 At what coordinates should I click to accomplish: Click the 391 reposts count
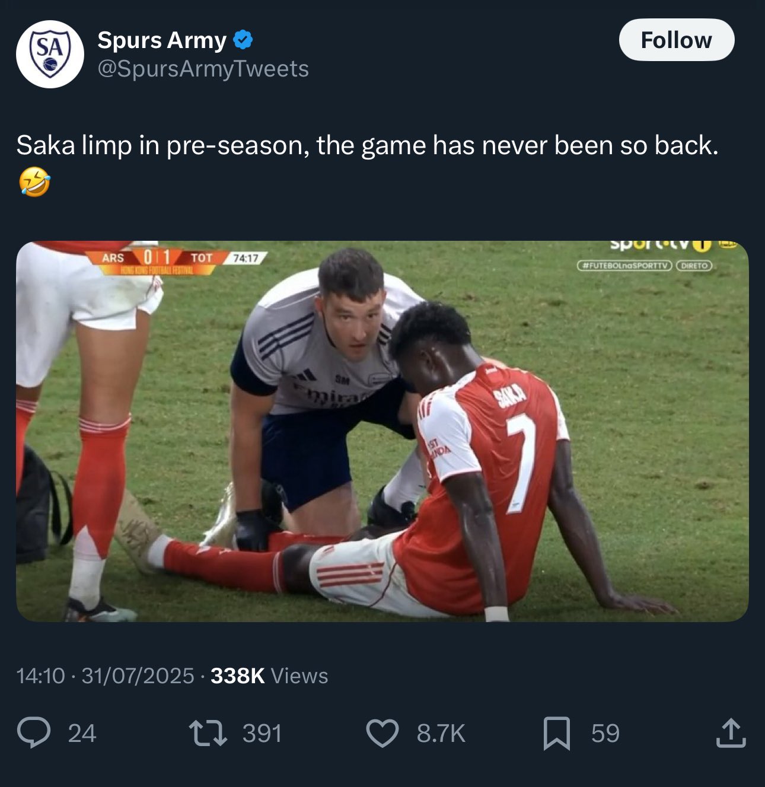click(x=262, y=734)
